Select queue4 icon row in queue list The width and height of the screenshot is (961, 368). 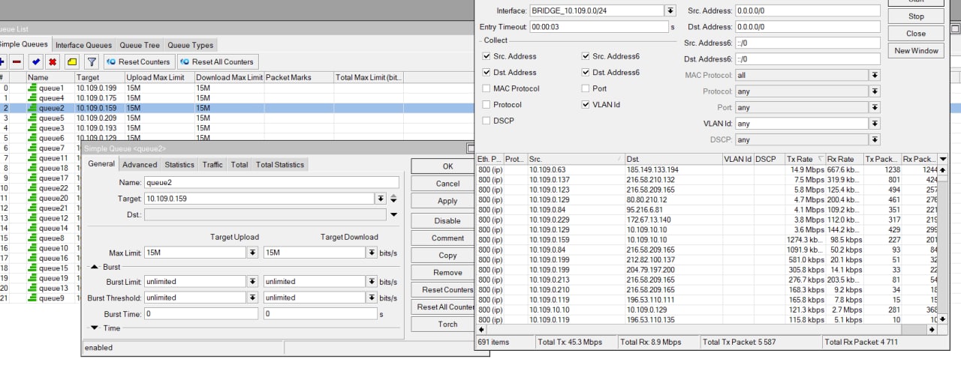(32, 98)
